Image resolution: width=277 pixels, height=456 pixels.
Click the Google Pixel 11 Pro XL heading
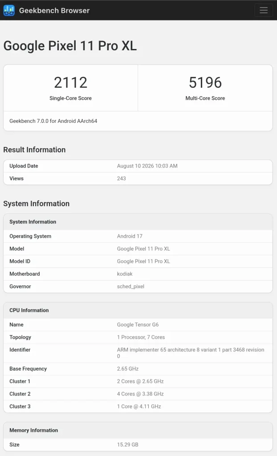coord(70,46)
